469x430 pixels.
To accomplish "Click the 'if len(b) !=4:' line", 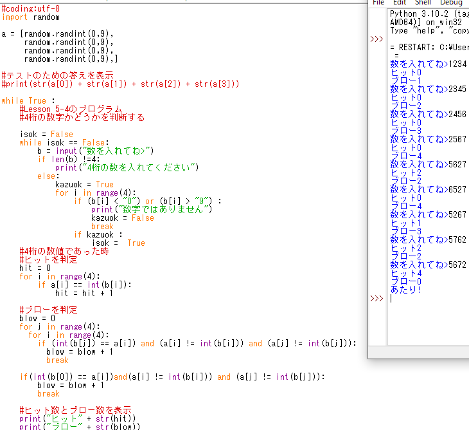I will tap(69, 159).
